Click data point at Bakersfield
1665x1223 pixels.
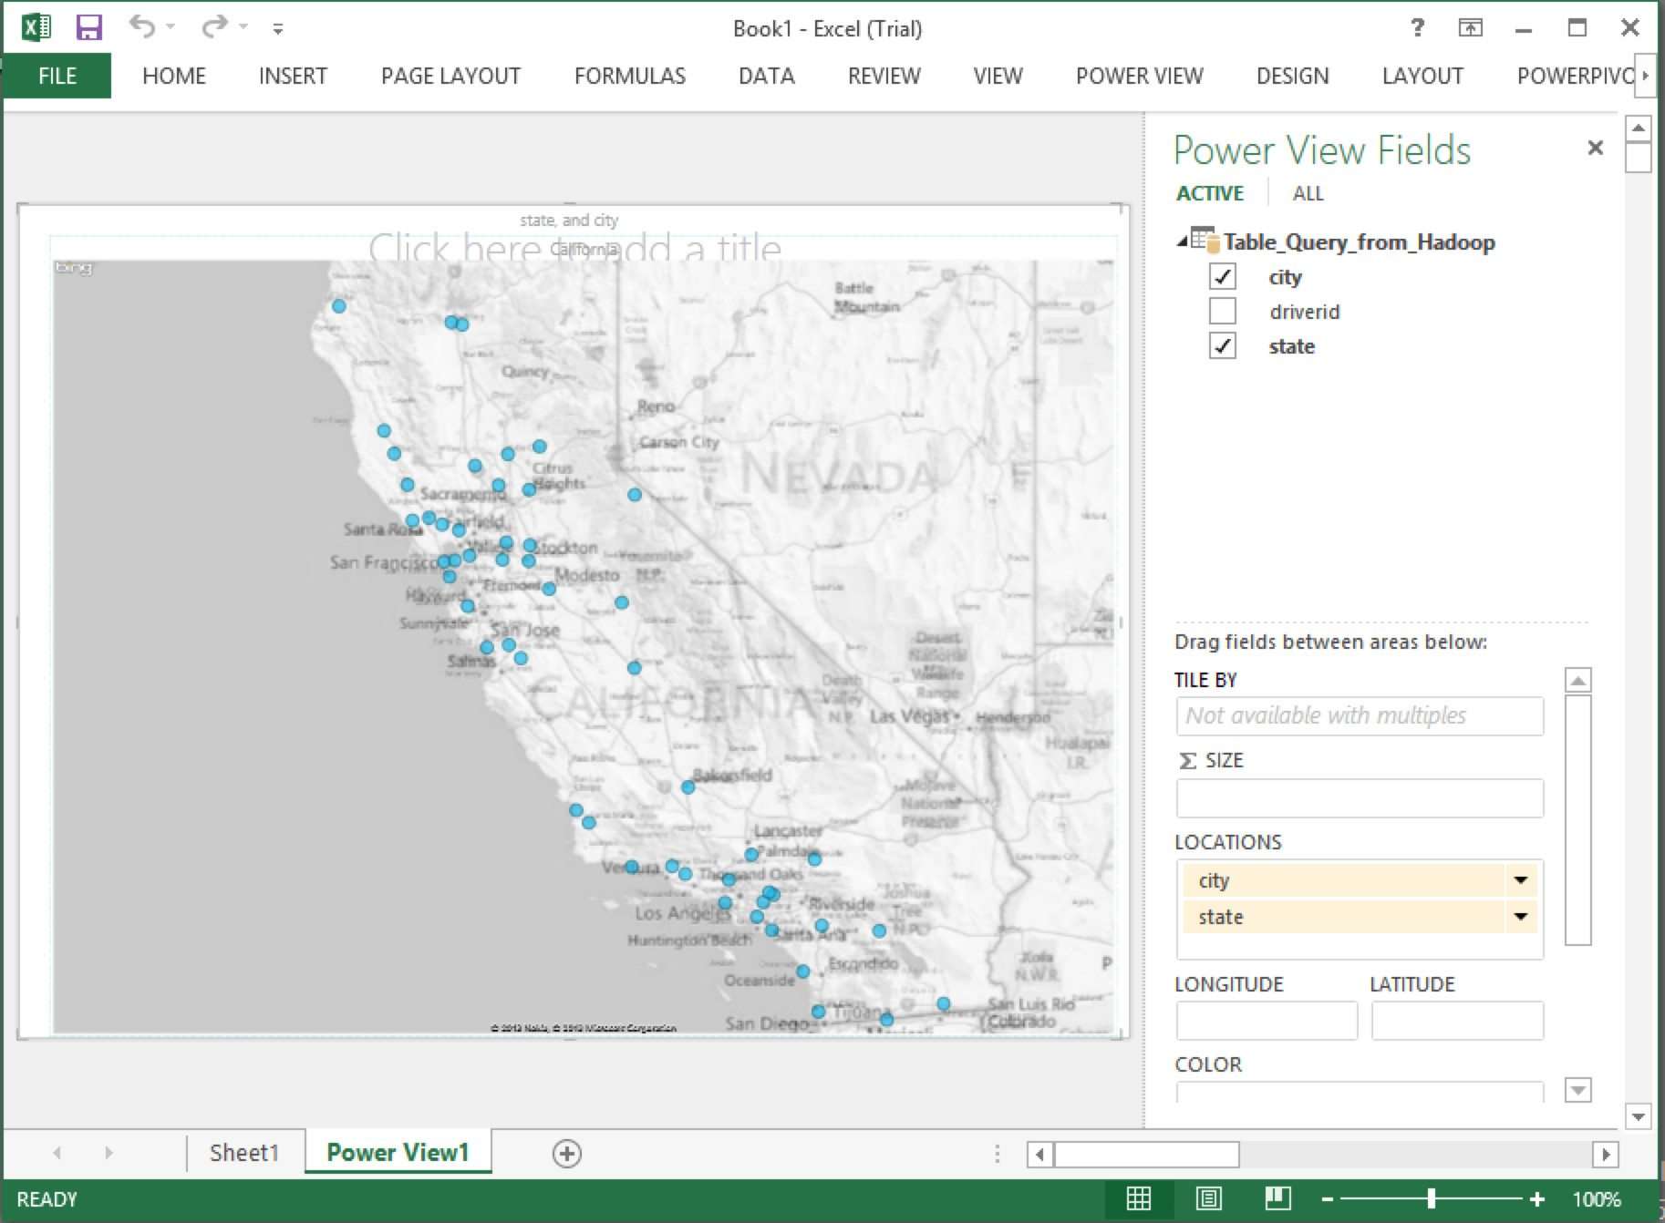pyautogui.click(x=688, y=787)
